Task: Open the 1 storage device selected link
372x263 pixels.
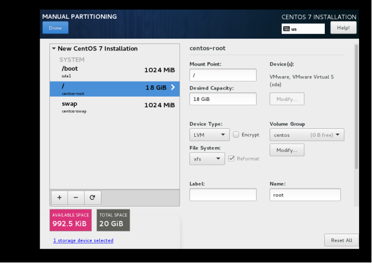Action: (x=83, y=240)
